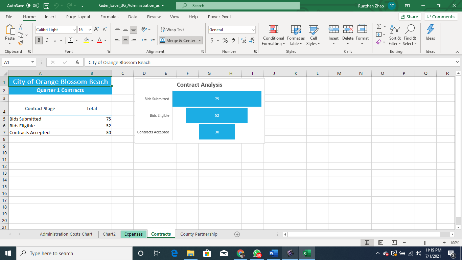Open the Power Pivot tab

220,17
